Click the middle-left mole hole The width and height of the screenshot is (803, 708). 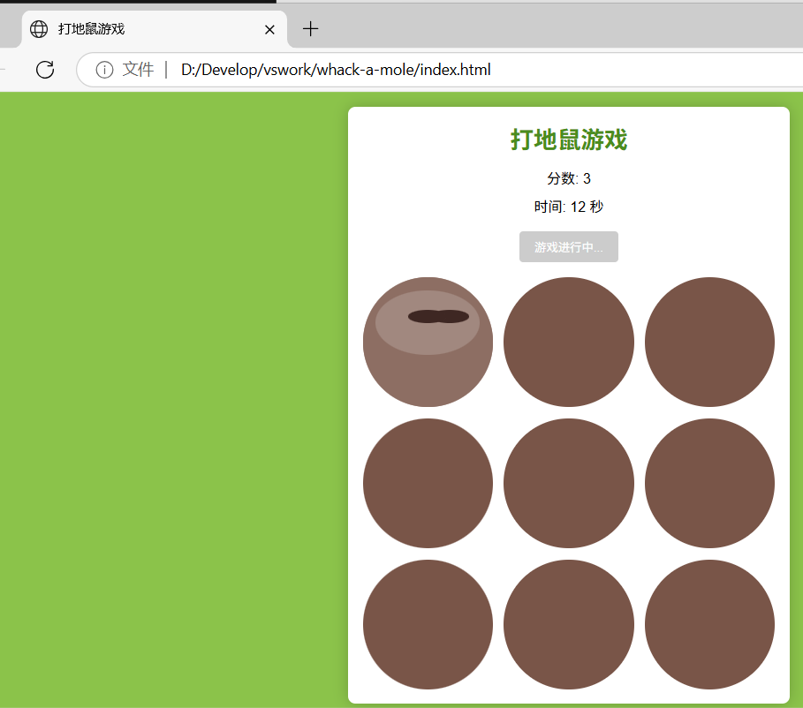click(428, 483)
